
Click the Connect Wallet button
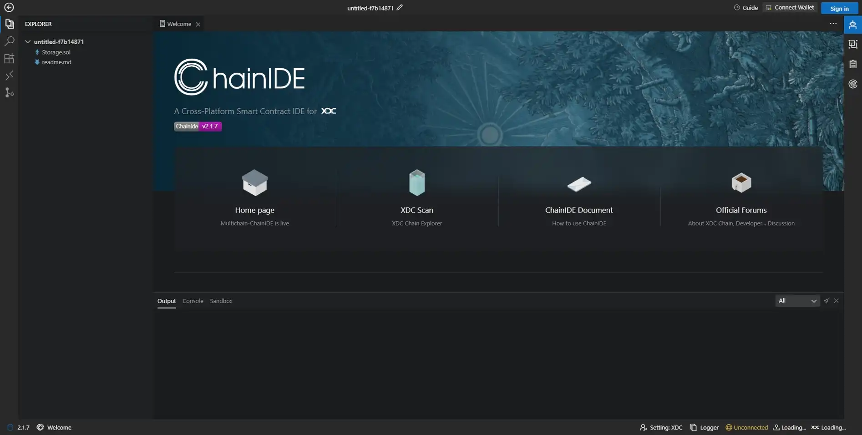790,8
